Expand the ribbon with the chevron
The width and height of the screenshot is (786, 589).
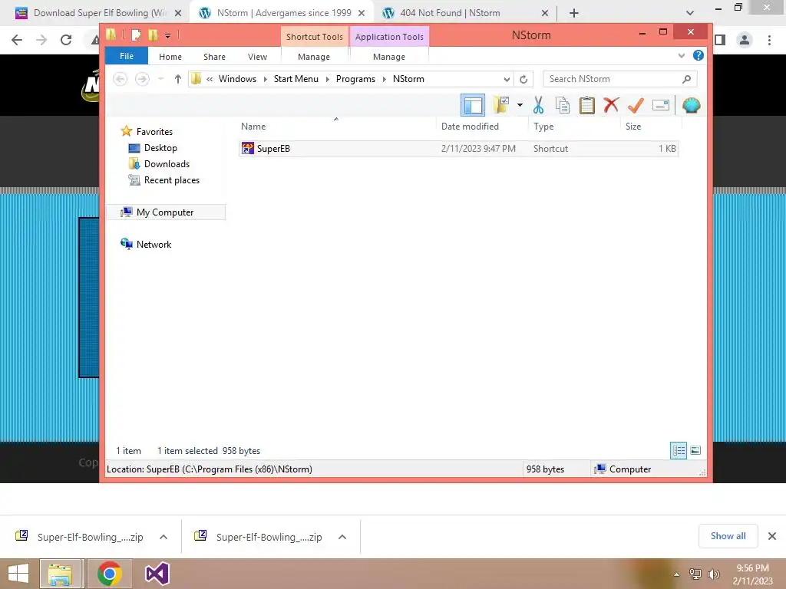pos(682,55)
